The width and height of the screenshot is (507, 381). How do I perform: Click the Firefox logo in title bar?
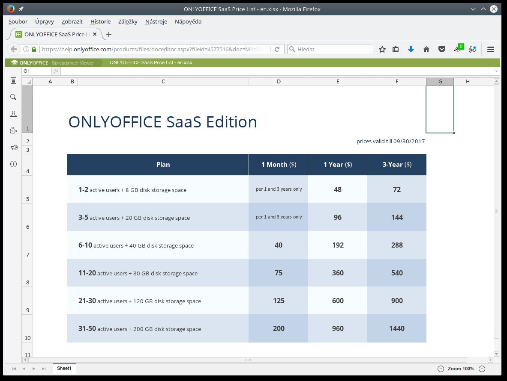tap(11, 9)
